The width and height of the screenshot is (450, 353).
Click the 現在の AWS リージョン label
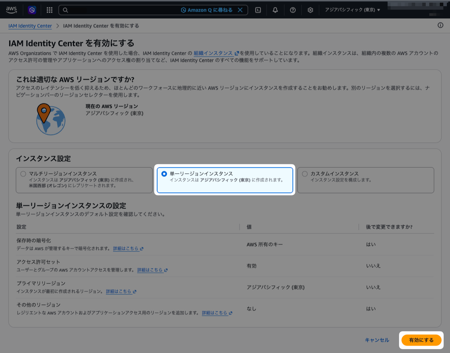tap(112, 106)
